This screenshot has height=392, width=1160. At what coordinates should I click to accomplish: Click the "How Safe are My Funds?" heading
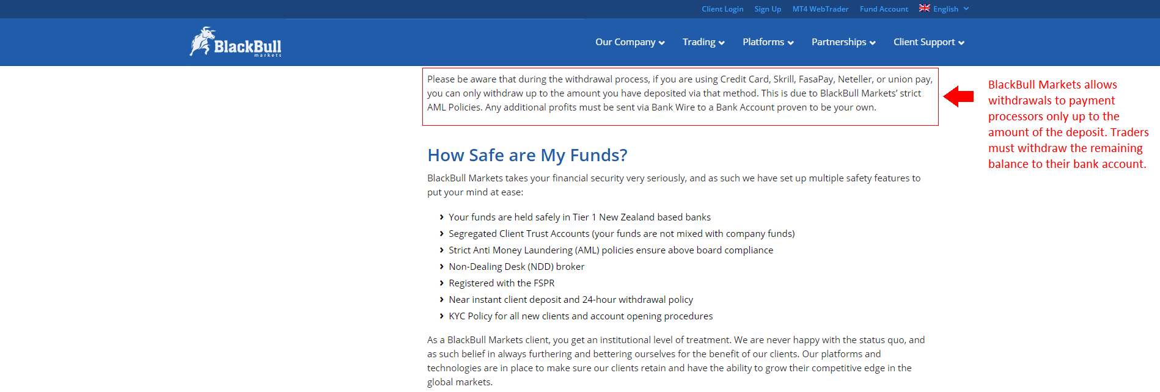click(527, 155)
